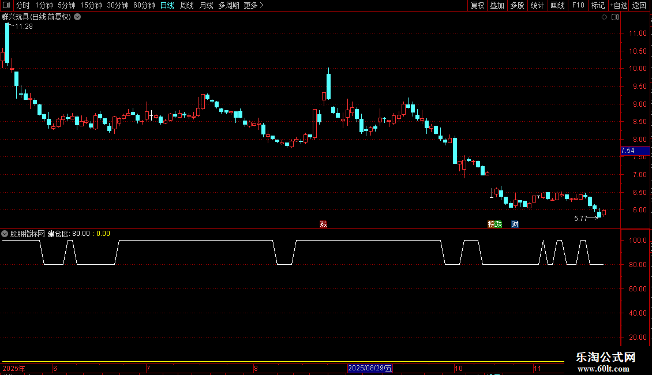Screen dimensions: 652x375
Task: Select the 1分钟 period tab
Action: coord(44,5)
